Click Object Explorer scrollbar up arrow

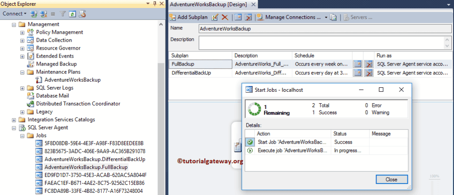tap(161, 24)
